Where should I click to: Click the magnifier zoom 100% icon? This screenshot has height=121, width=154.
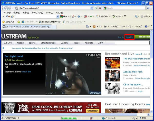point(141,118)
